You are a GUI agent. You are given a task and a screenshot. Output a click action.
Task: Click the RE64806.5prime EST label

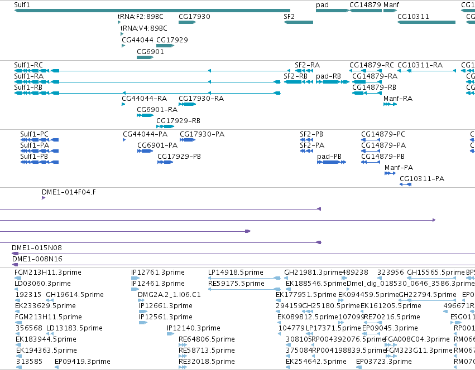[207, 339]
